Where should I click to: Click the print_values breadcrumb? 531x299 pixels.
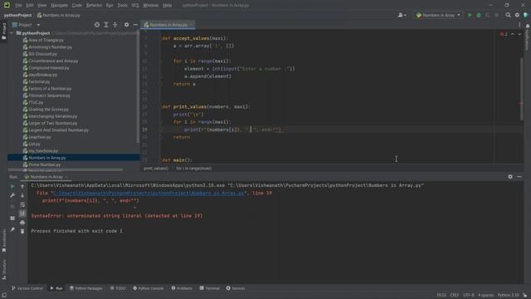[x=156, y=168]
